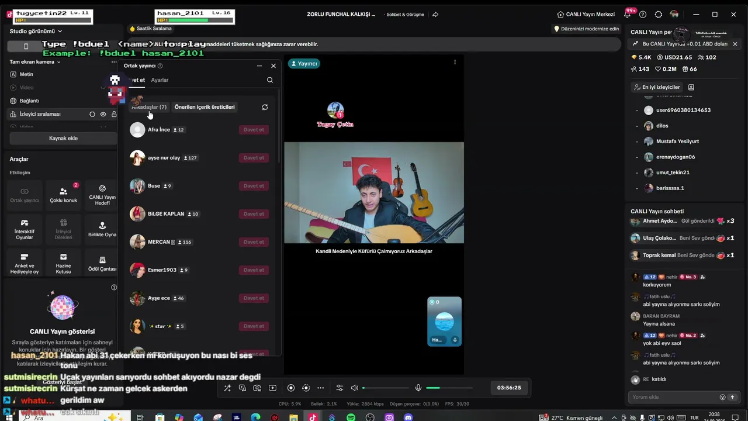The image size is (748, 421).
Task: Adjust the microphone volume slider
Action: (449, 388)
